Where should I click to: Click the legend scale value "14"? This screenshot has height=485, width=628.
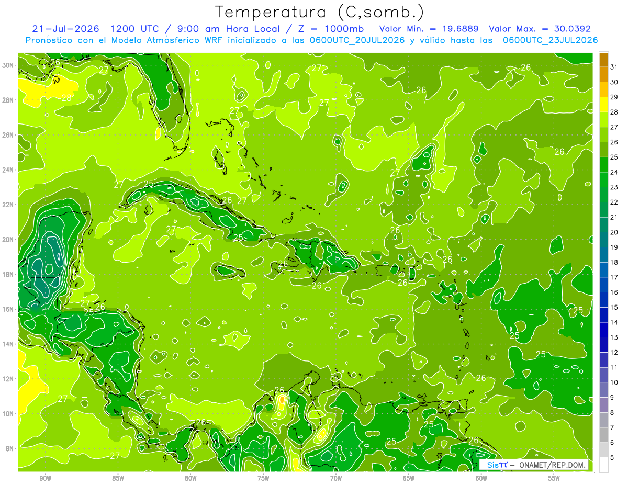coord(614,322)
